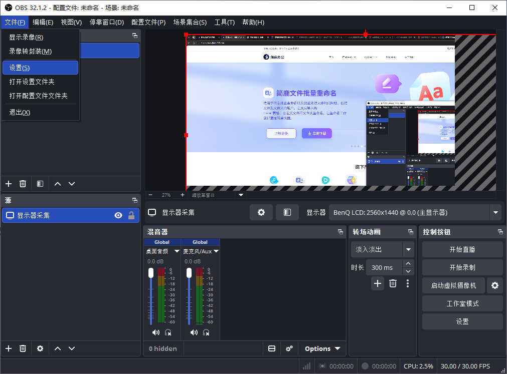Open mixer Options dropdown
The width and height of the screenshot is (507, 374).
322,348
